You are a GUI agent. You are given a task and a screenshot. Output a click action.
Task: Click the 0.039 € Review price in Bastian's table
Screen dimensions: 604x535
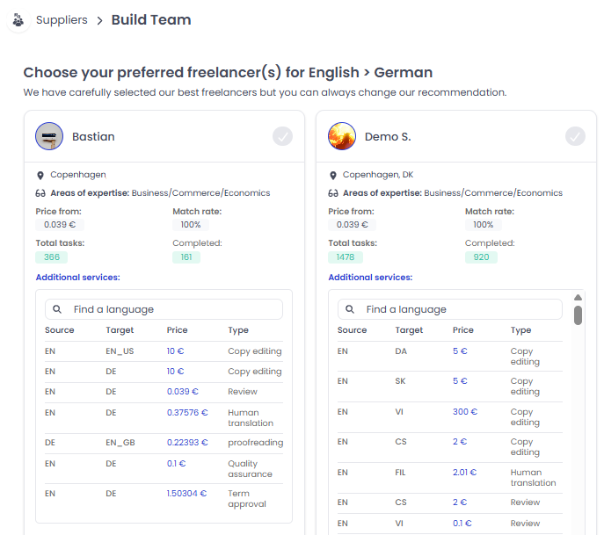coord(183,392)
